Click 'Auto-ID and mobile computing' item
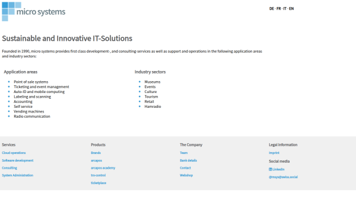The width and height of the screenshot is (356, 222). [39, 92]
